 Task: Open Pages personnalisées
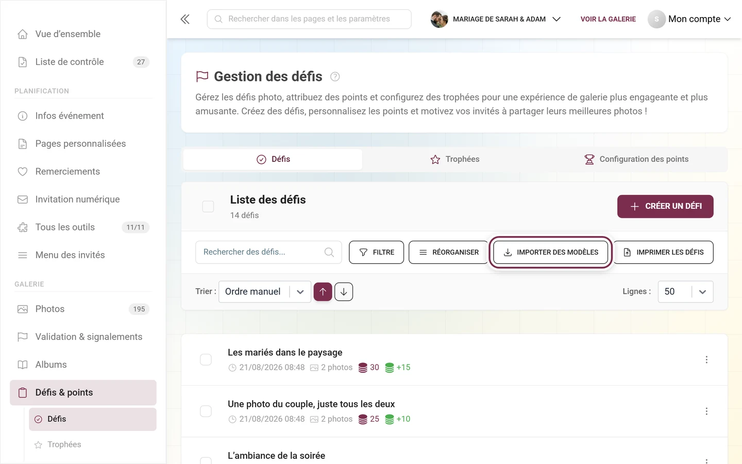[x=83, y=144]
